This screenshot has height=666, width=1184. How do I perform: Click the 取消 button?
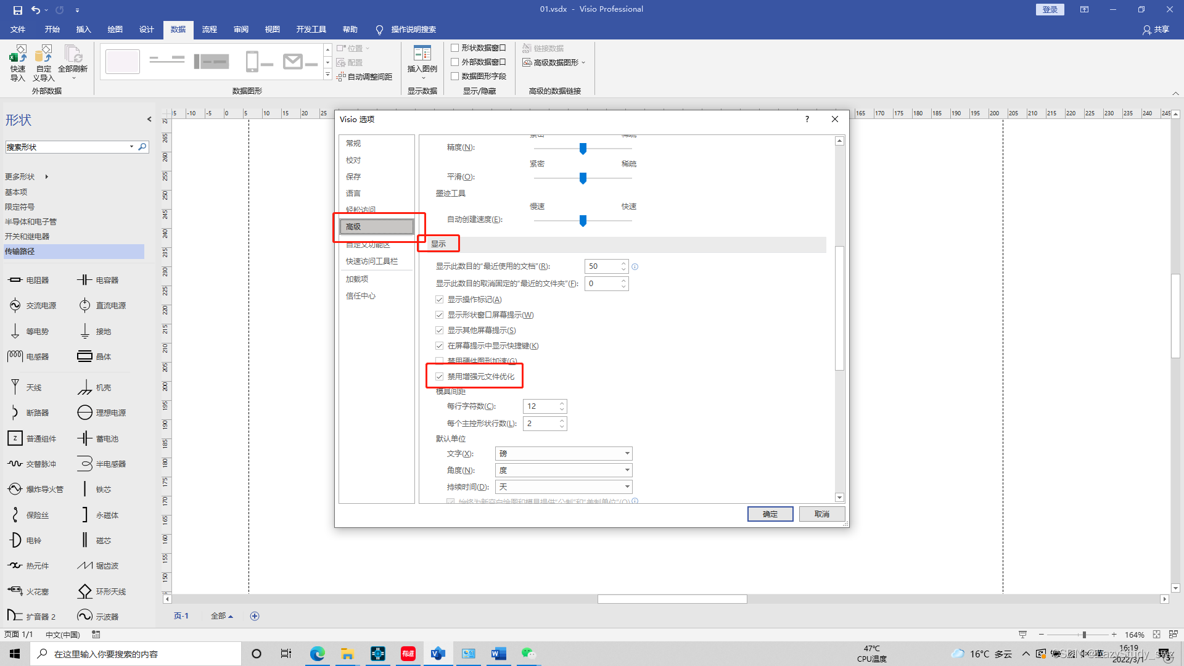click(x=821, y=514)
